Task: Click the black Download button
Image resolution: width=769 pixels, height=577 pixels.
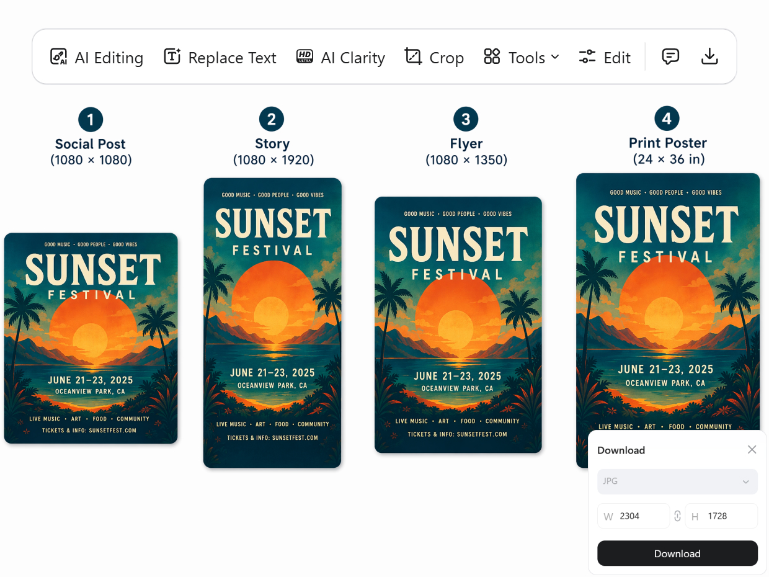Action: 677,553
